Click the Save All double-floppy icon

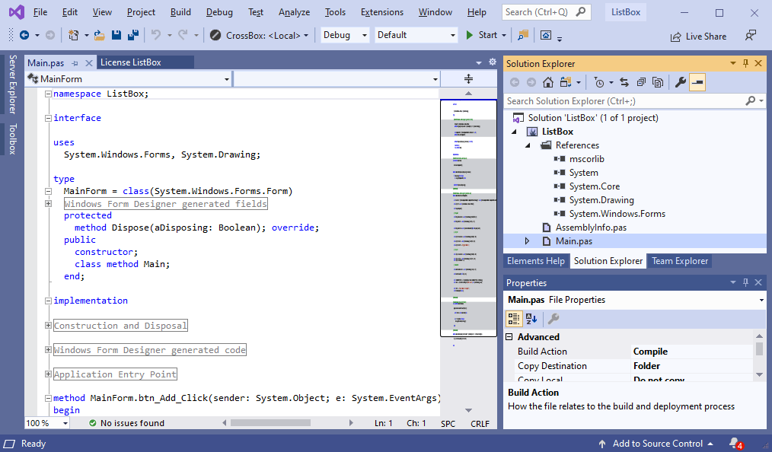[133, 35]
